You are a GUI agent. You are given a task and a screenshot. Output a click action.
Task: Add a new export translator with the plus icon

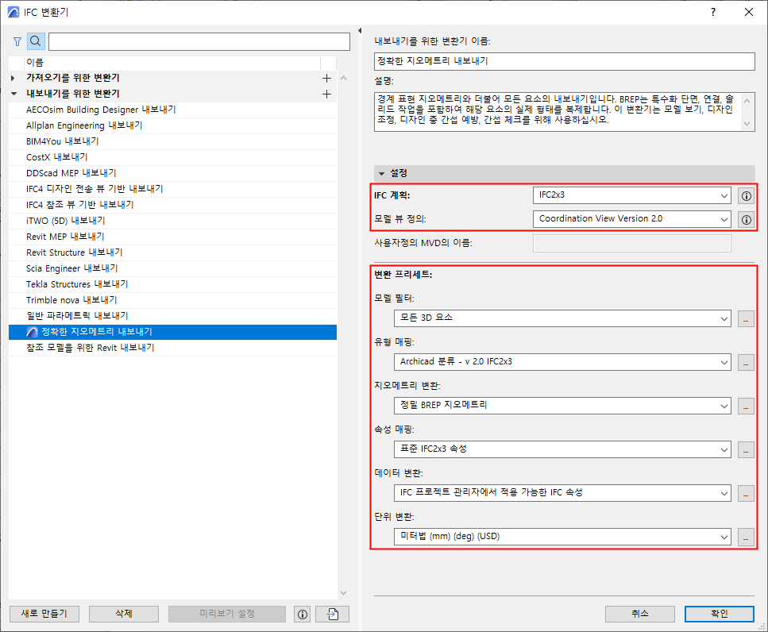(326, 93)
